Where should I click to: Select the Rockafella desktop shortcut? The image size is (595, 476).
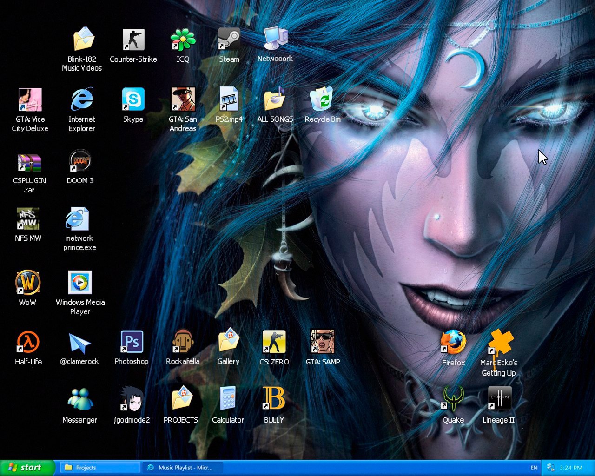183,342
